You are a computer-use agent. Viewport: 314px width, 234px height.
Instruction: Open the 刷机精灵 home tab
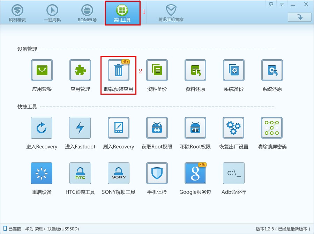[17, 13]
